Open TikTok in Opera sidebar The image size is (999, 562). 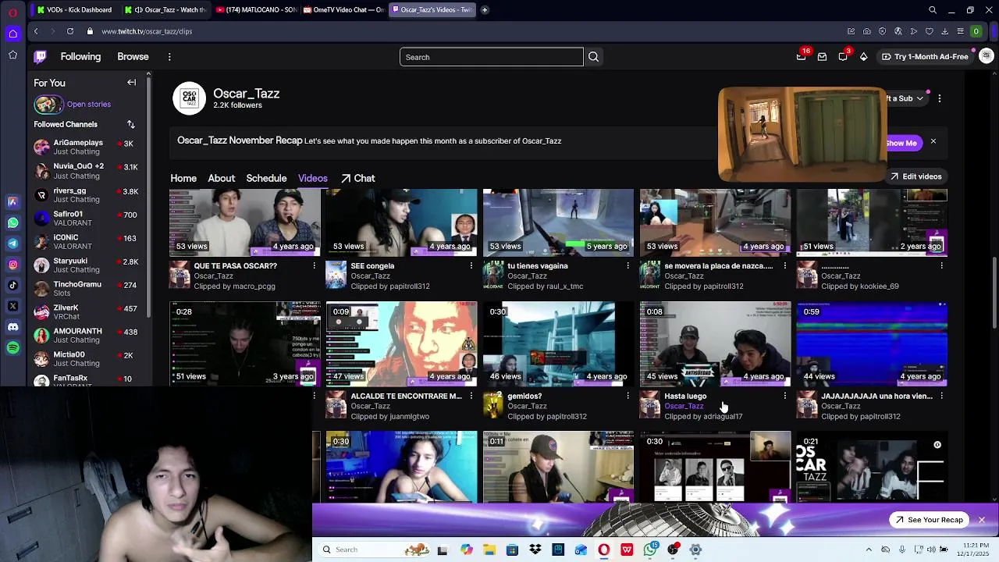pyautogui.click(x=13, y=286)
